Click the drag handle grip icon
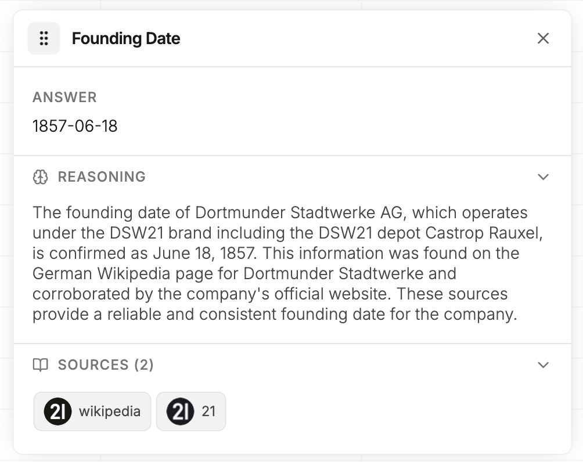This screenshot has height=462, width=583. point(44,38)
